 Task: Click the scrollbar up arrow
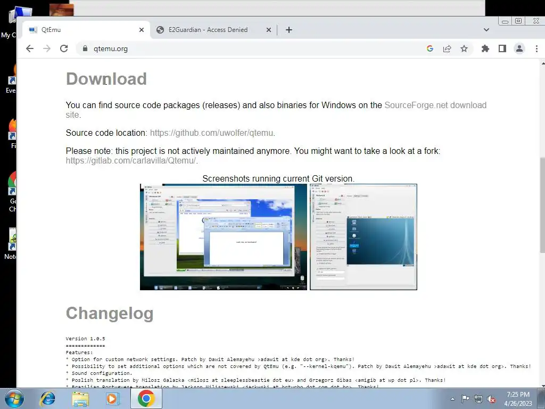click(542, 63)
